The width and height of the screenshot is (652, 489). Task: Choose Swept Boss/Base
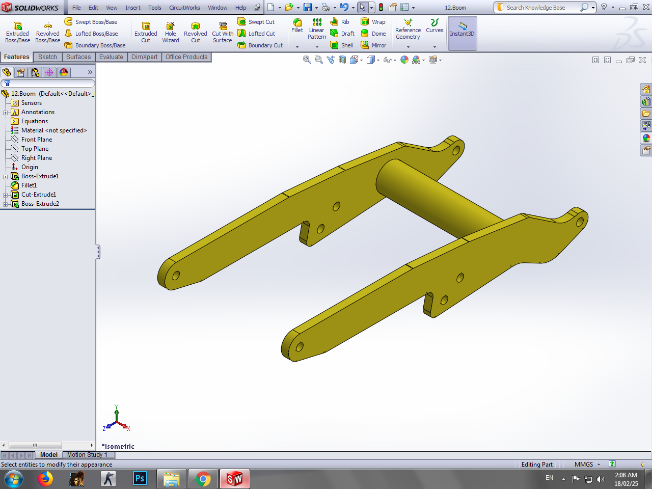pyautogui.click(x=91, y=22)
